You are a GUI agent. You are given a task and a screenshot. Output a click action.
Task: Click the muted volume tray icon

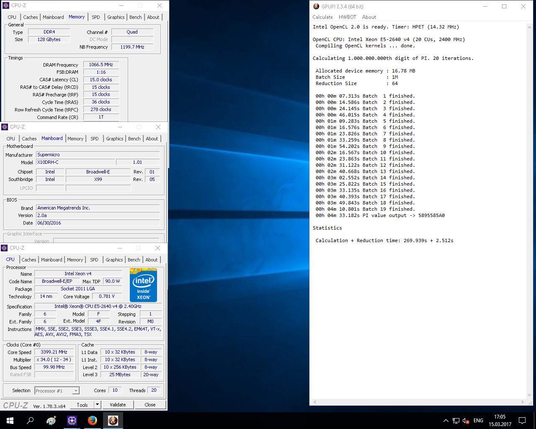point(466,421)
